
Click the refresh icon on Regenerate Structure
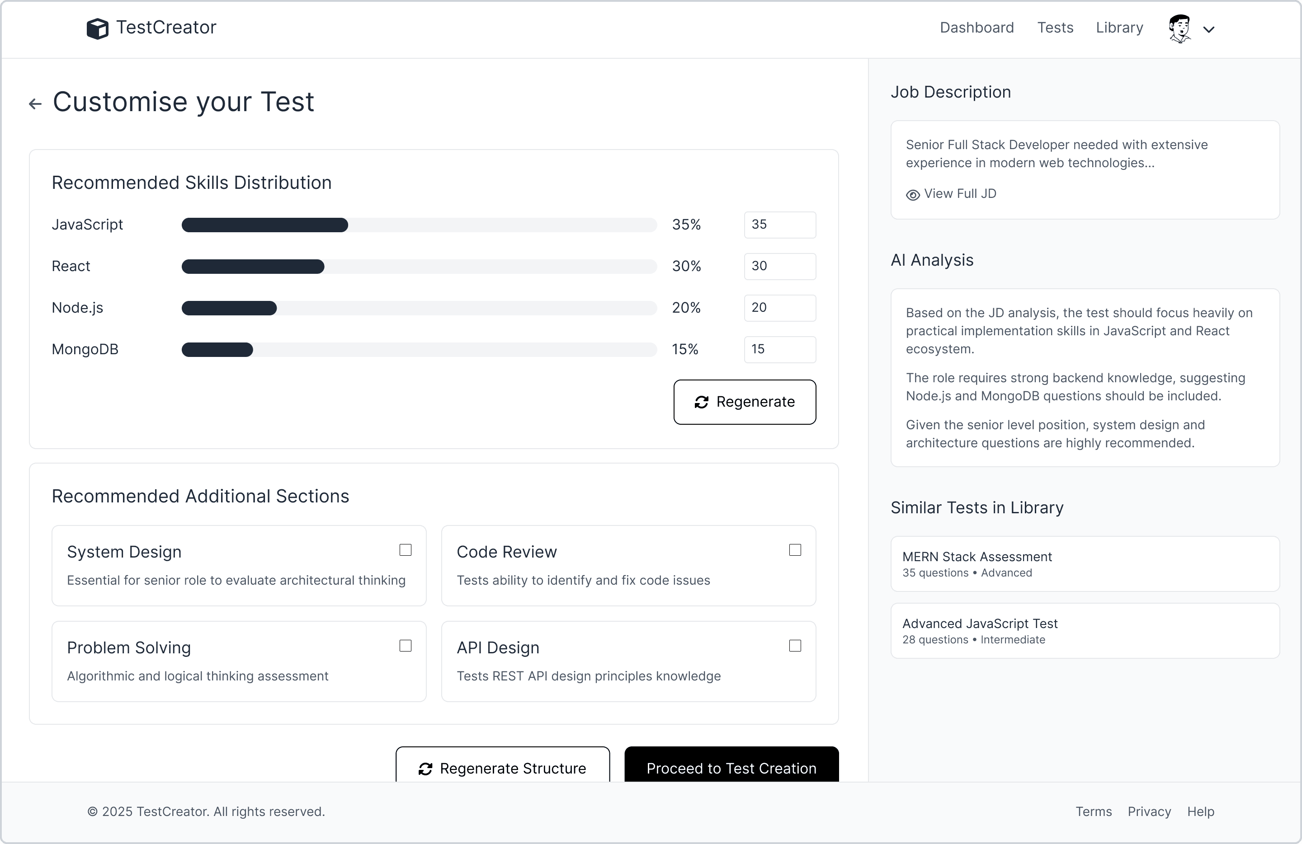[425, 769]
